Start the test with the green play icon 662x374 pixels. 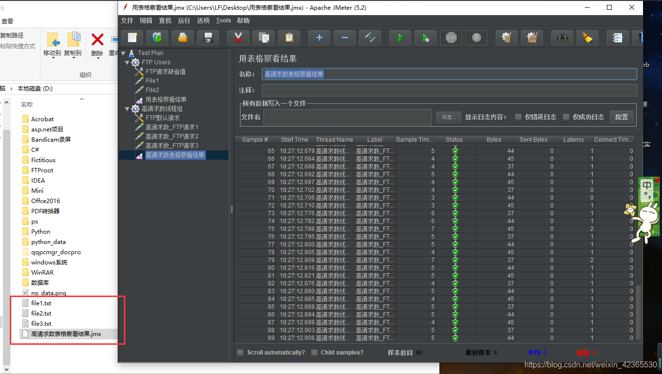pos(401,37)
